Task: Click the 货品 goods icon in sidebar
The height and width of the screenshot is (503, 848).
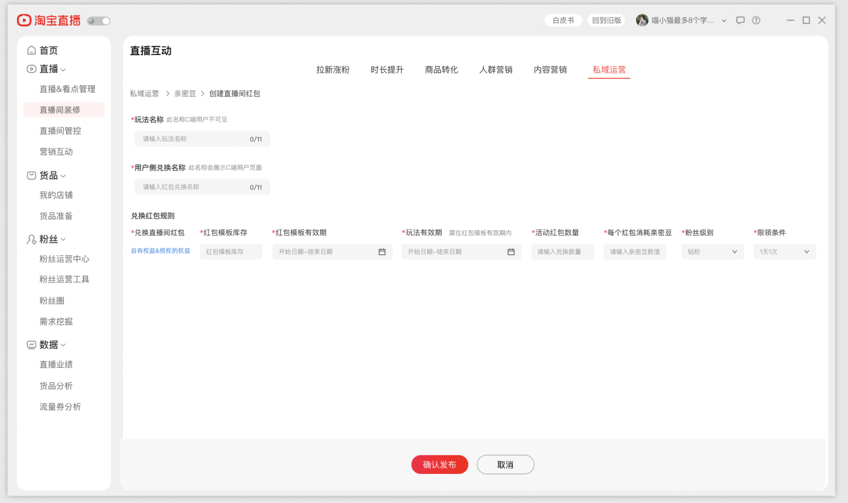Action: pos(32,175)
